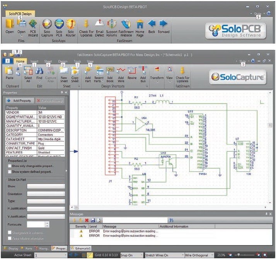
Task: Open the Recent Parts dropdown
Action: 99,74
